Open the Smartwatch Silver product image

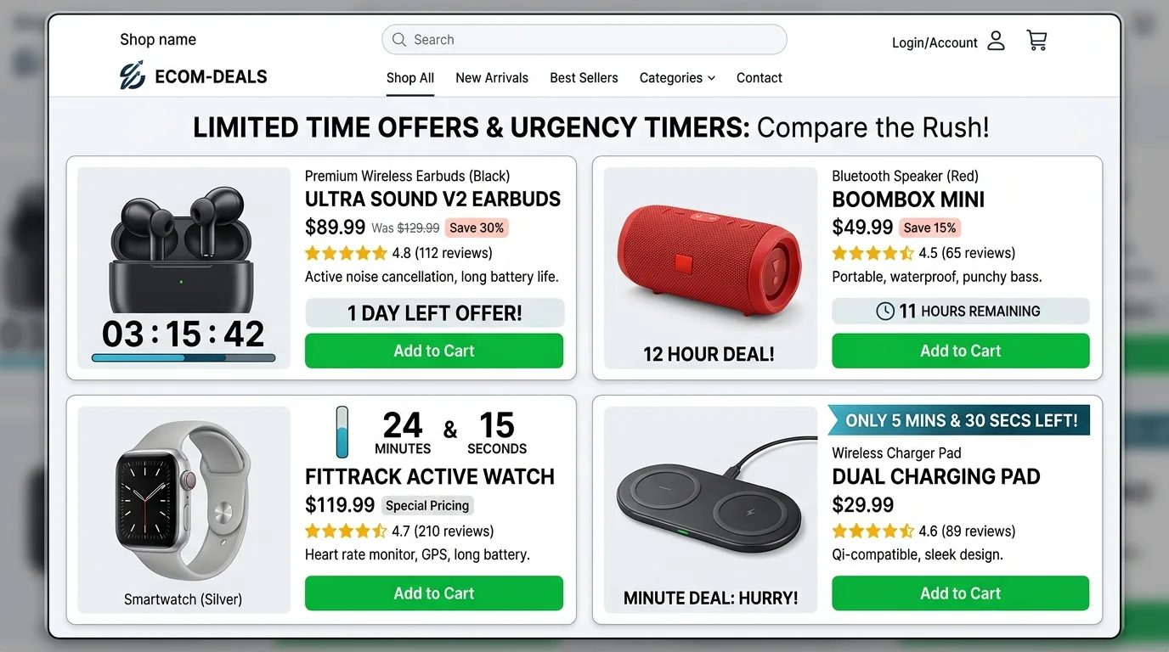click(183, 503)
